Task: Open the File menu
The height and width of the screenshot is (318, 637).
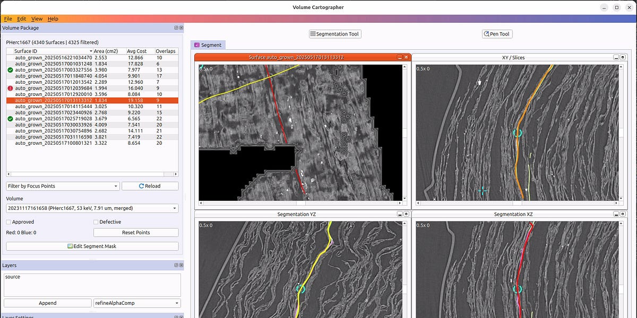Action: (8, 19)
